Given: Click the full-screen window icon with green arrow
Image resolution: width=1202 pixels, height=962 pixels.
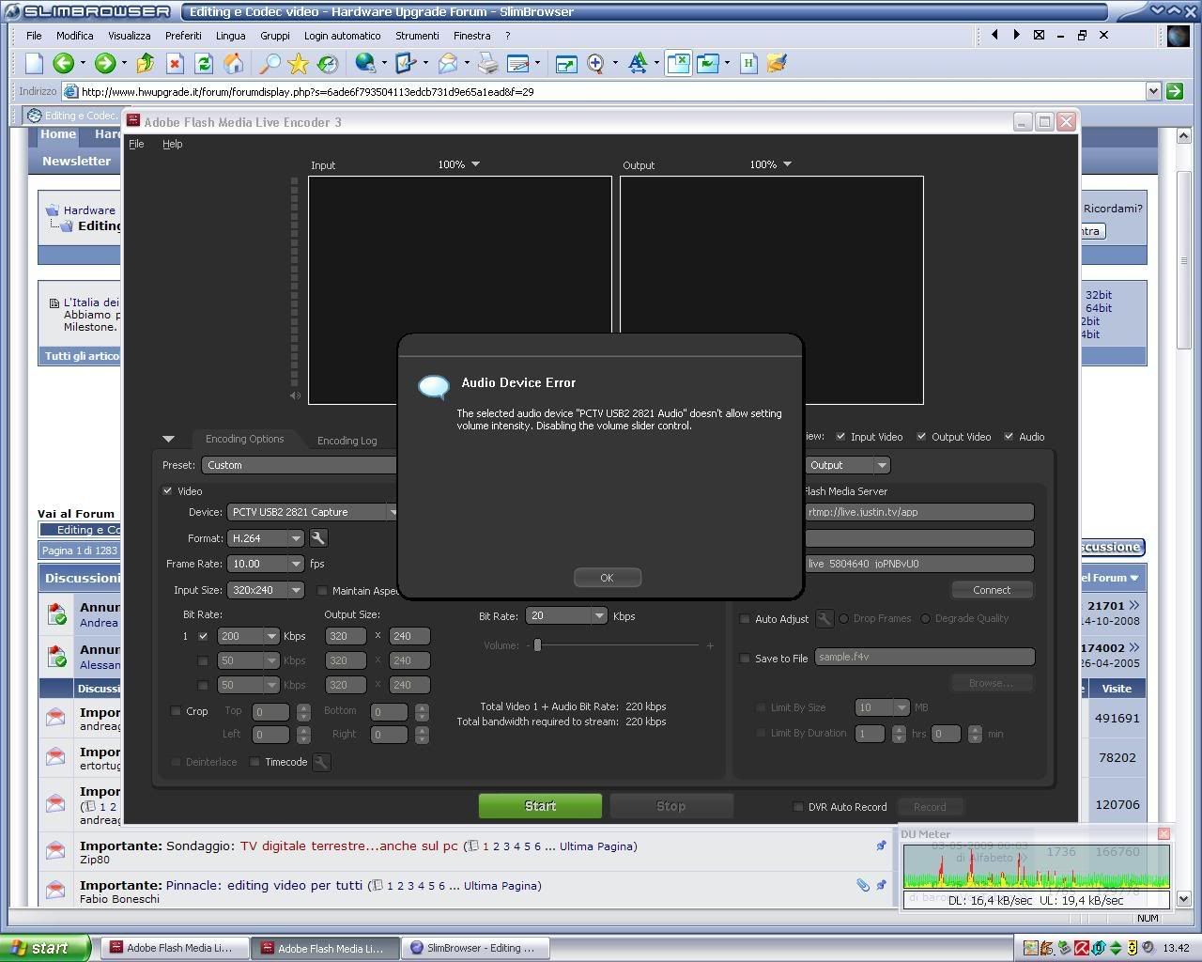Looking at the screenshot, I should [565, 63].
